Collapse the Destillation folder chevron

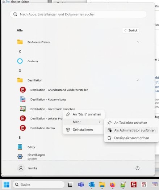138,80
